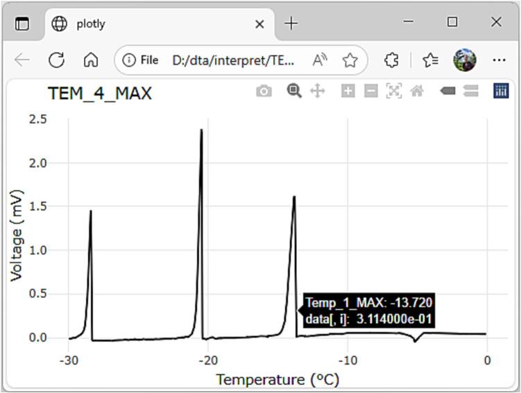Toggle compare data on hover
This screenshot has width=521, height=393.
pos(471,91)
